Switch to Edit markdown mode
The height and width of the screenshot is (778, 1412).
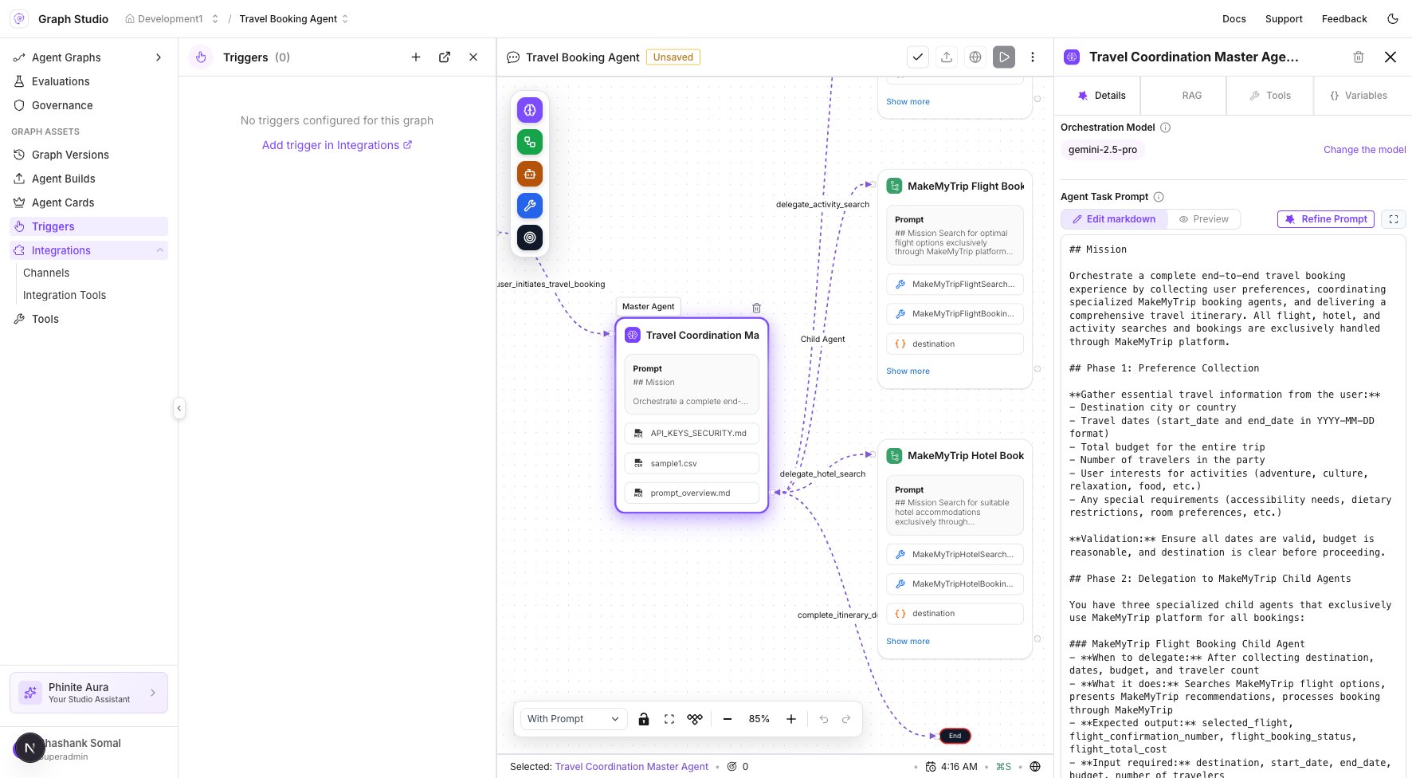[x=1114, y=219]
